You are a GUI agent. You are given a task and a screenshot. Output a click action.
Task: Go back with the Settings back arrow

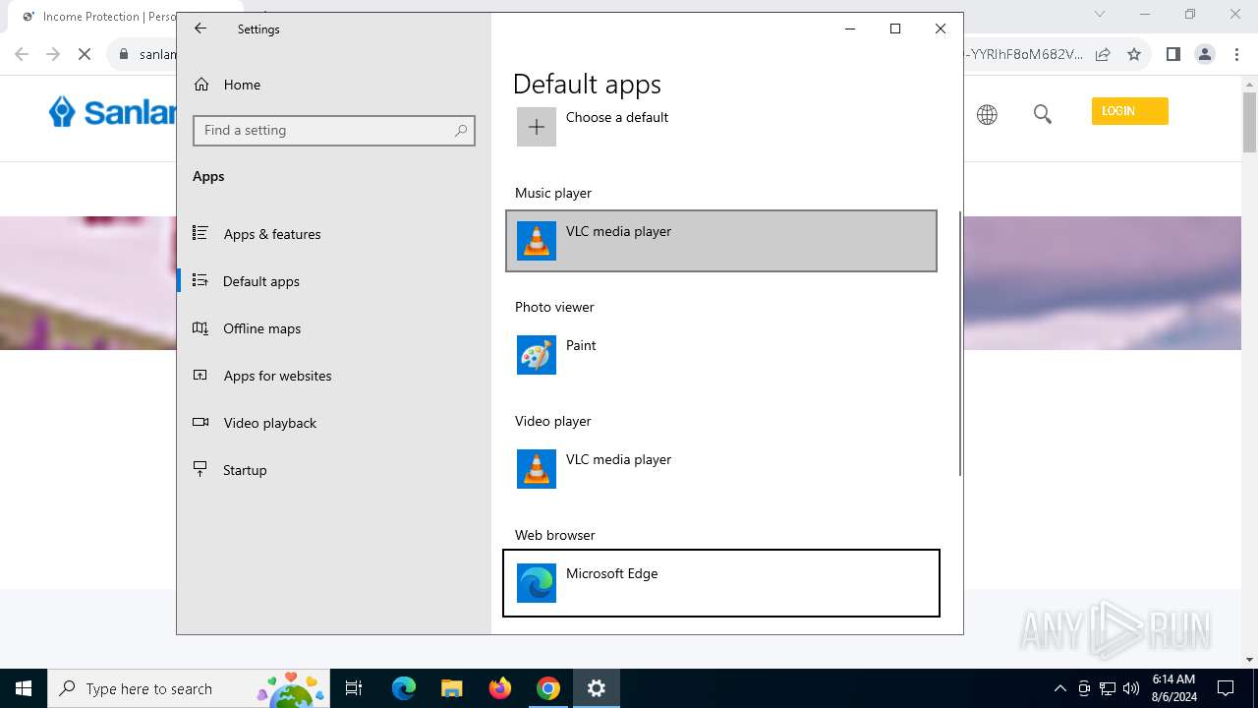[200, 29]
